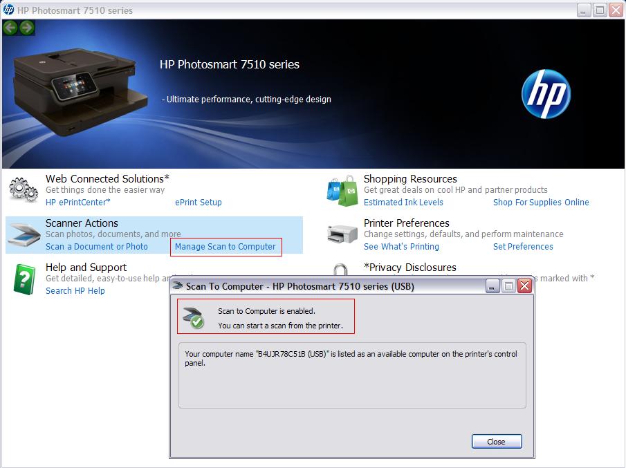Click the 'Ultimate performance, cutting-edge design' tagline
The height and width of the screenshot is (468, 626).
pos(247,100)
